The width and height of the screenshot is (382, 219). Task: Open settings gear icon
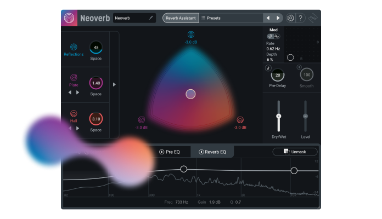(x=290, y=18)
